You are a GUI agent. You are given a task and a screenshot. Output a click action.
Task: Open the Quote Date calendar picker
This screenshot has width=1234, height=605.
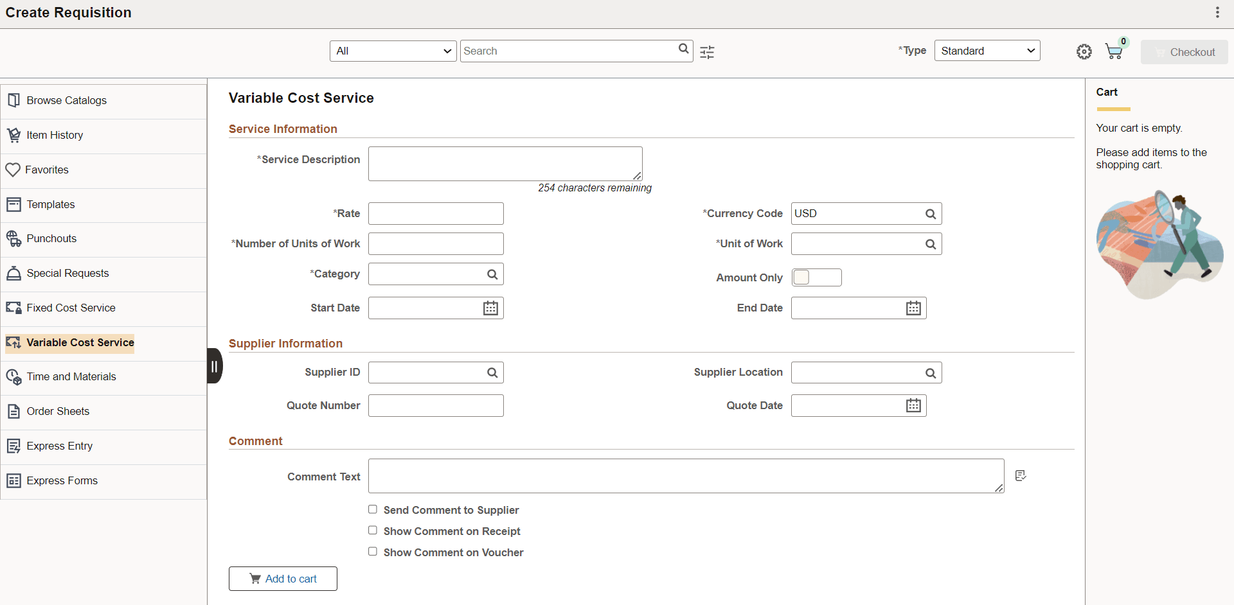(913, 405)
